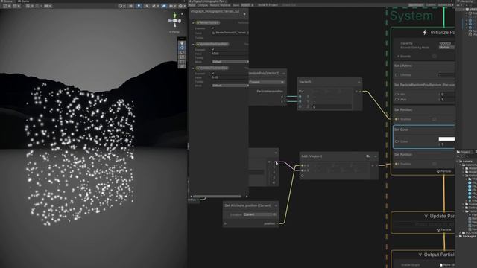Toggle 2D view button in Scene toolbar
This screenshot has height=268, width=477.
131,6
